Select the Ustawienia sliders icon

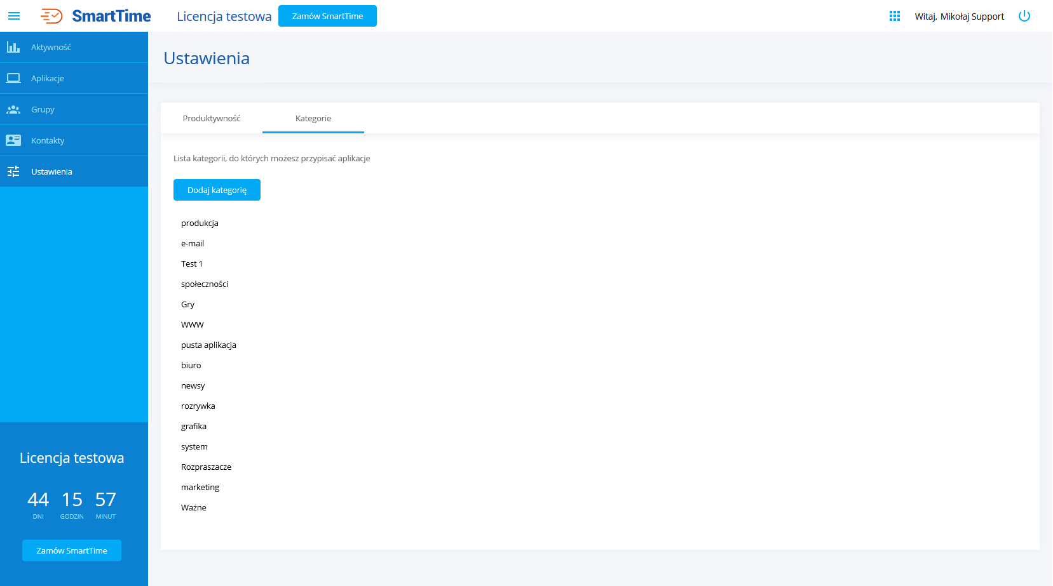13,171
